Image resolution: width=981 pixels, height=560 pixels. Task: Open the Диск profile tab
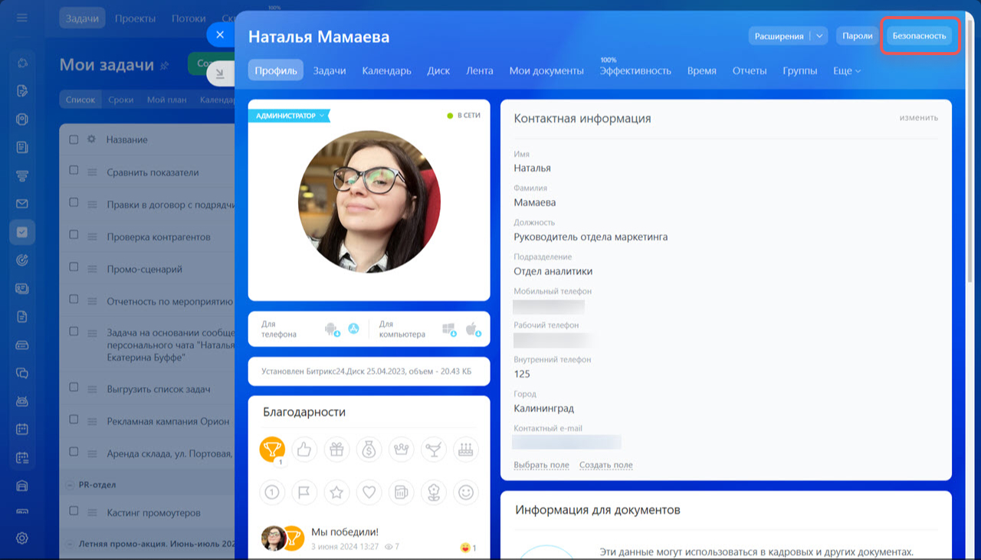click(438, 70)
